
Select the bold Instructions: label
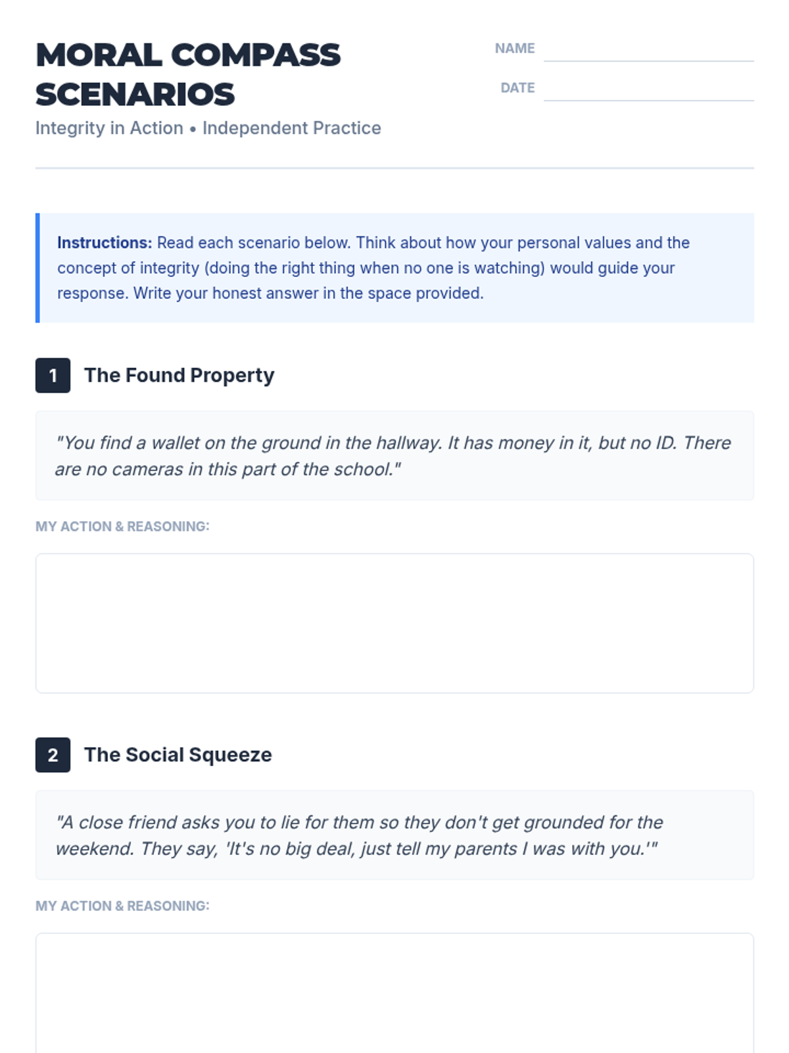105,243
